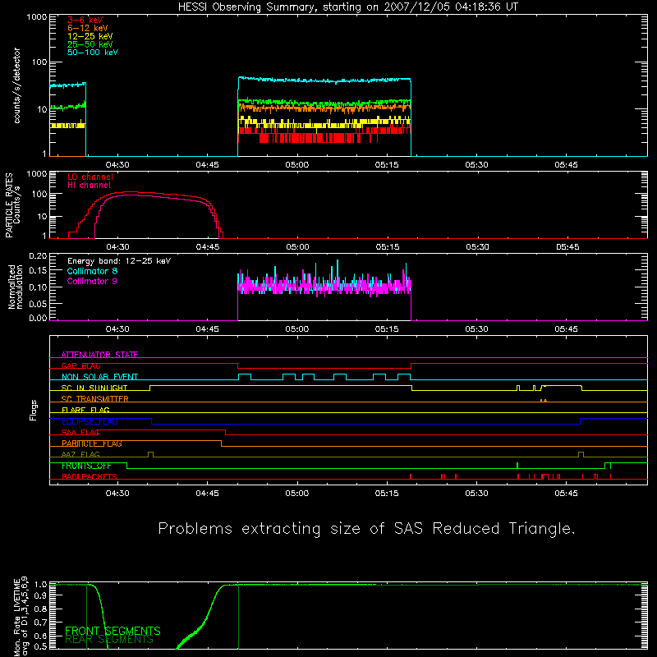Viewport: 657px width, 657px height.
Task: Click the FRONT SEGMENTS legend label
Action: [x=113, y=631]
